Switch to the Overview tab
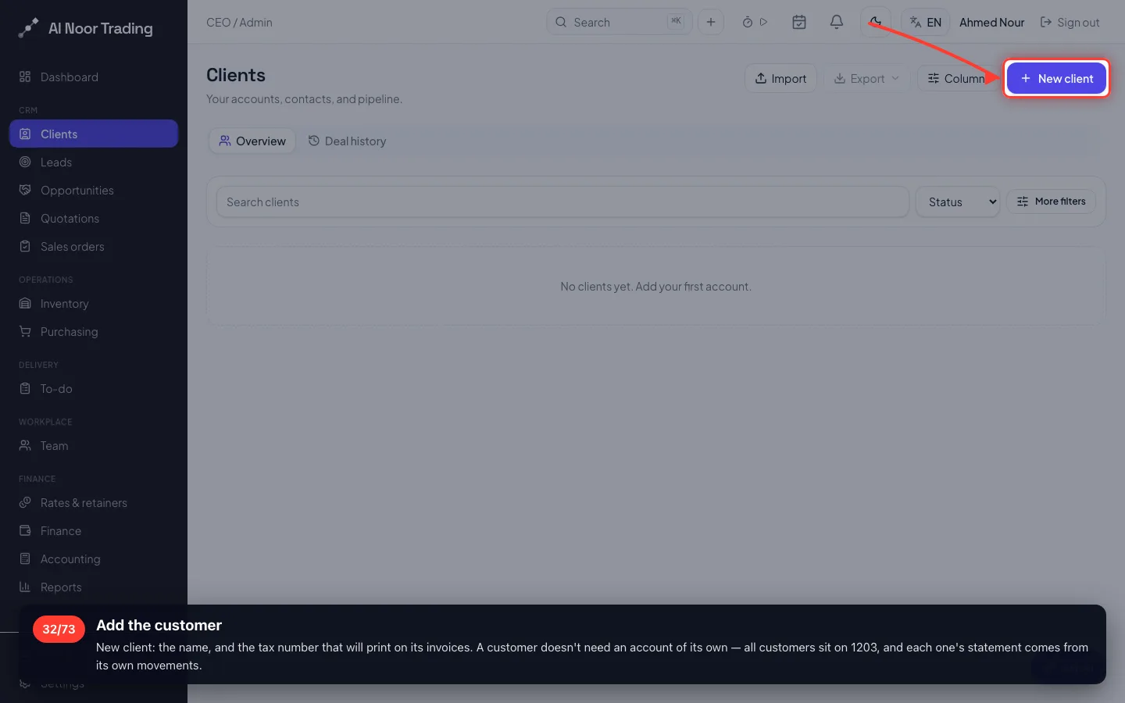Image resolution: width=1125 pixels, height=703 pixels. (x=252, y=141)
